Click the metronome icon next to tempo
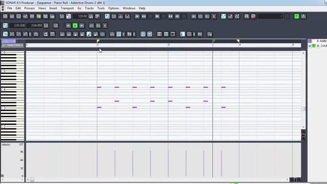This screenshot has height=184, width=327. click(x=91, y=16)
